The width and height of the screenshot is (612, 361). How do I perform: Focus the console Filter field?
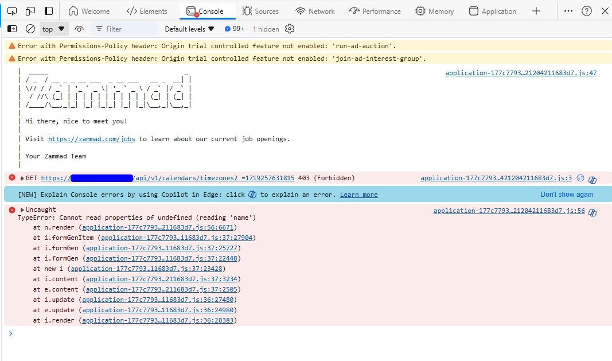125,29
